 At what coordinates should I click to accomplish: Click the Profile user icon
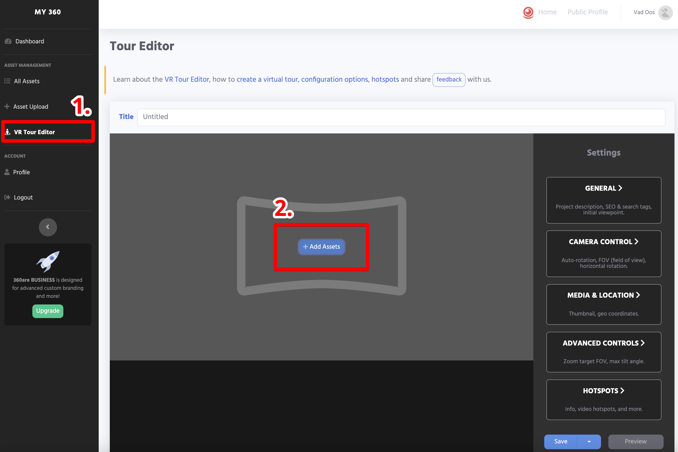click(7, 172)
